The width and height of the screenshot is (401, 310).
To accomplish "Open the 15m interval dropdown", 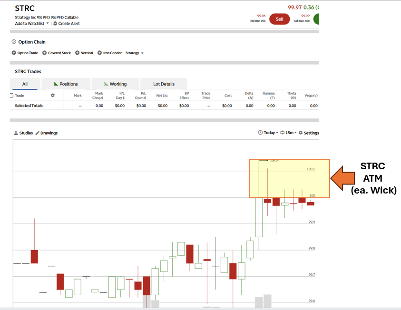I will pos(291,133).
